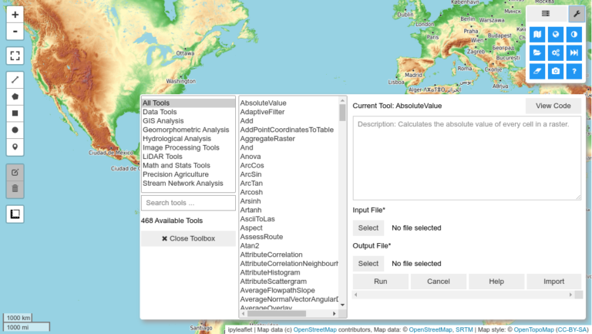The height and width of the screenshot is (334, 592).
Task: Select Geomorphometric Analysis category
Action: point(188,130)
